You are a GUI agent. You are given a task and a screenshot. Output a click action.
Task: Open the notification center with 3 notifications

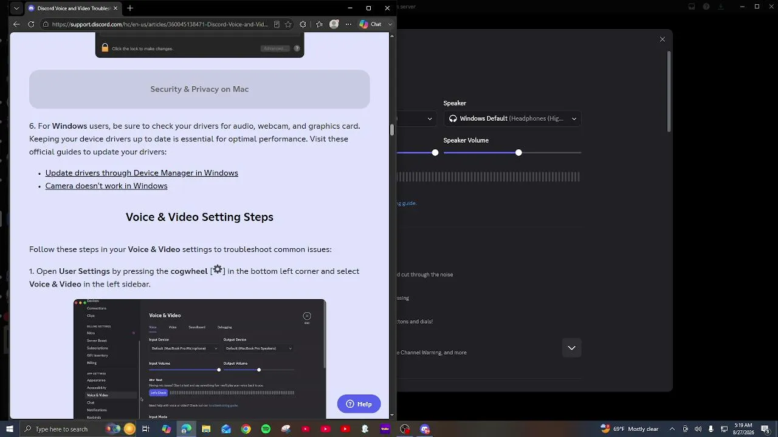765,429
